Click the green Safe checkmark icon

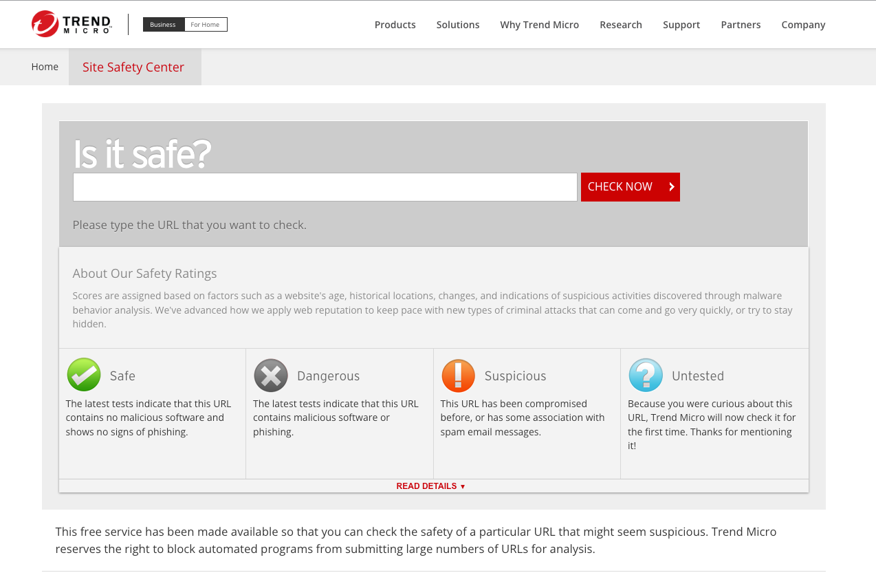tap(84, 375)
